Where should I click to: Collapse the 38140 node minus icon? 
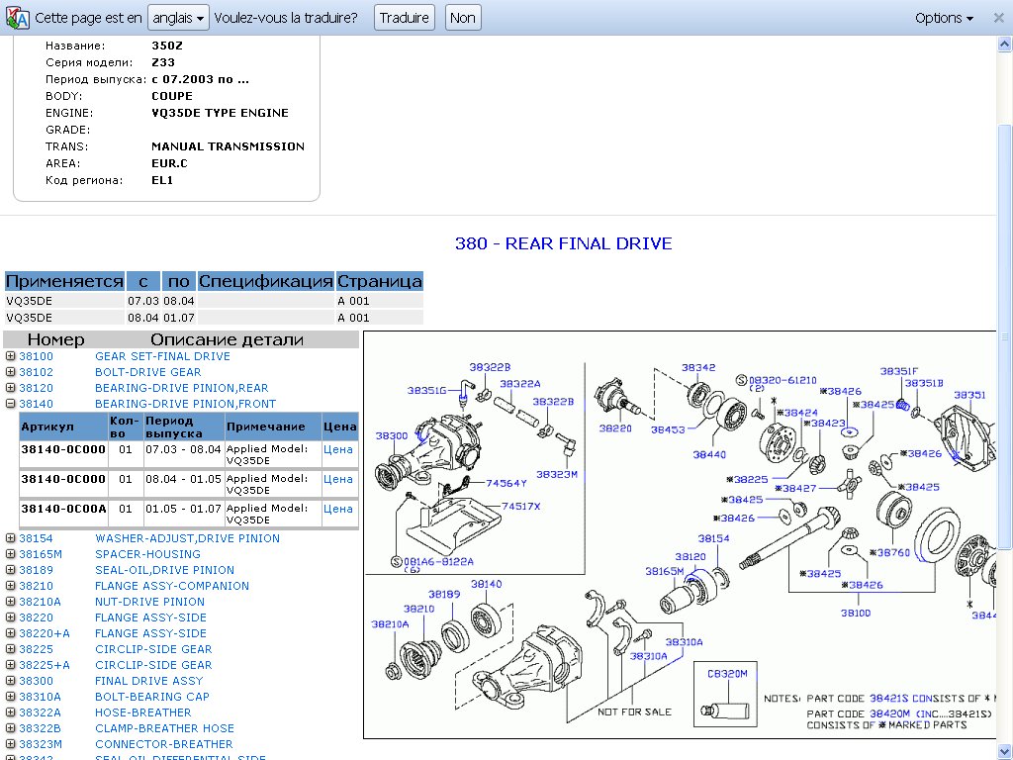11,404
